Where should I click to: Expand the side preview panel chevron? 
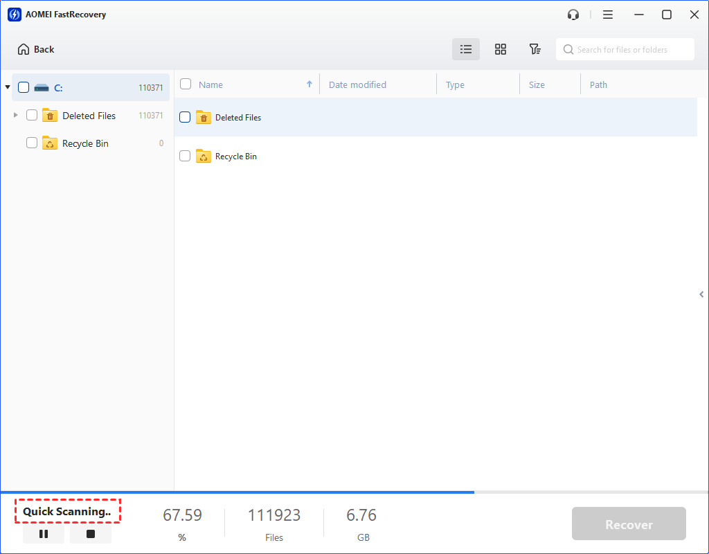[701, 294]
